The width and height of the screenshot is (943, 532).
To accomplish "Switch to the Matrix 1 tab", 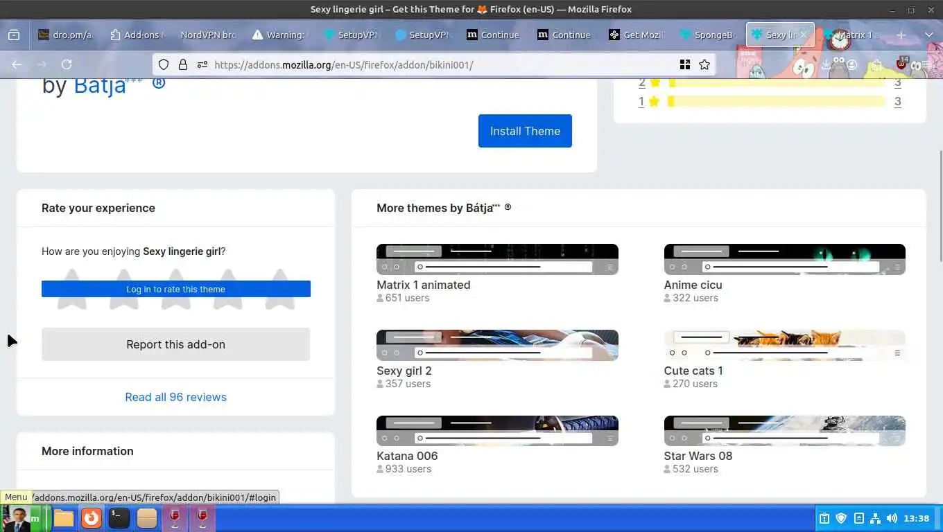I will (x=851, y=35).
